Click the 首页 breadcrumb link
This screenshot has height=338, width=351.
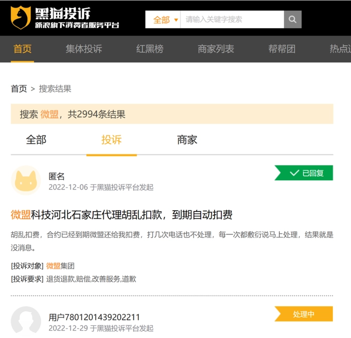pyautogui.click(x=19, y=89)
